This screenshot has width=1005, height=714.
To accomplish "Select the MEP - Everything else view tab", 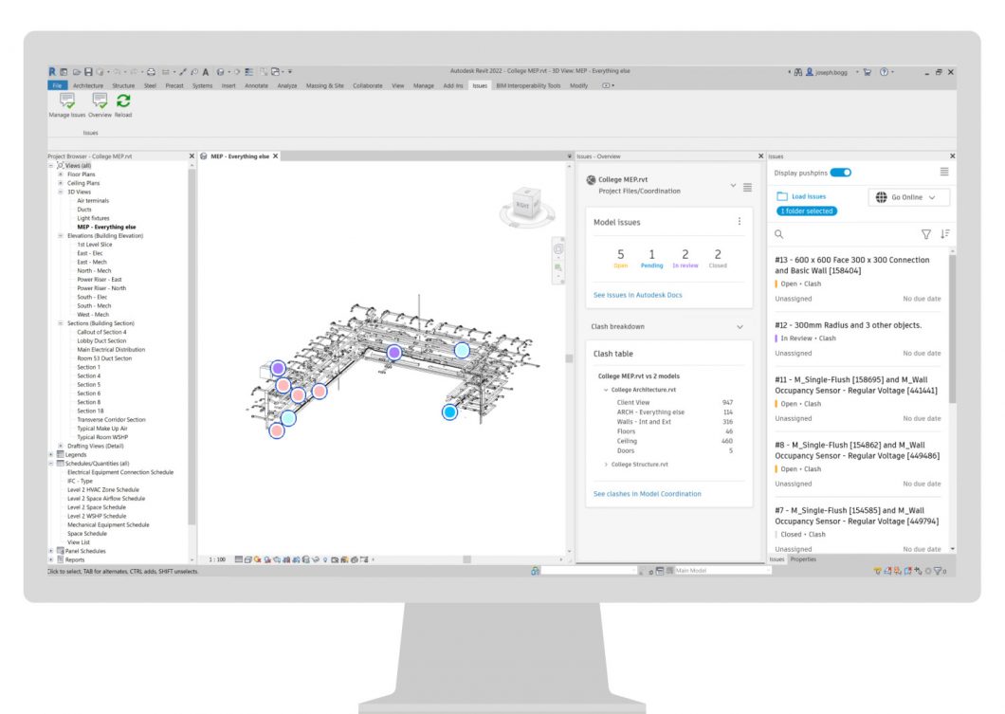I will pos(240,156).
